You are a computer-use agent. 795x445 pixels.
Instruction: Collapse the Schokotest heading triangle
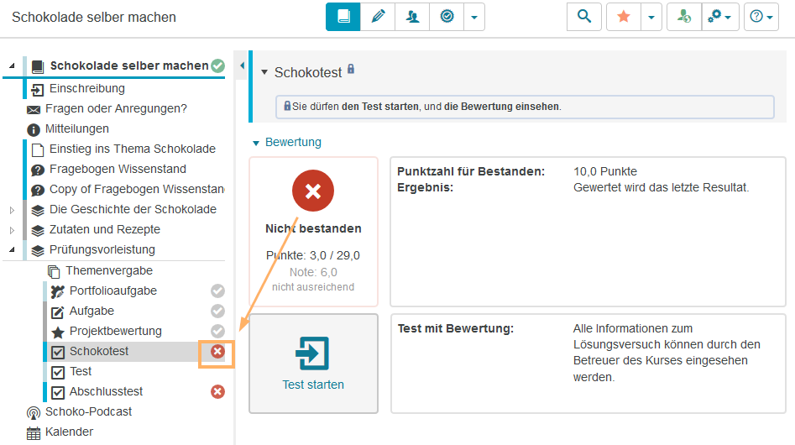[x=264, y=72]
